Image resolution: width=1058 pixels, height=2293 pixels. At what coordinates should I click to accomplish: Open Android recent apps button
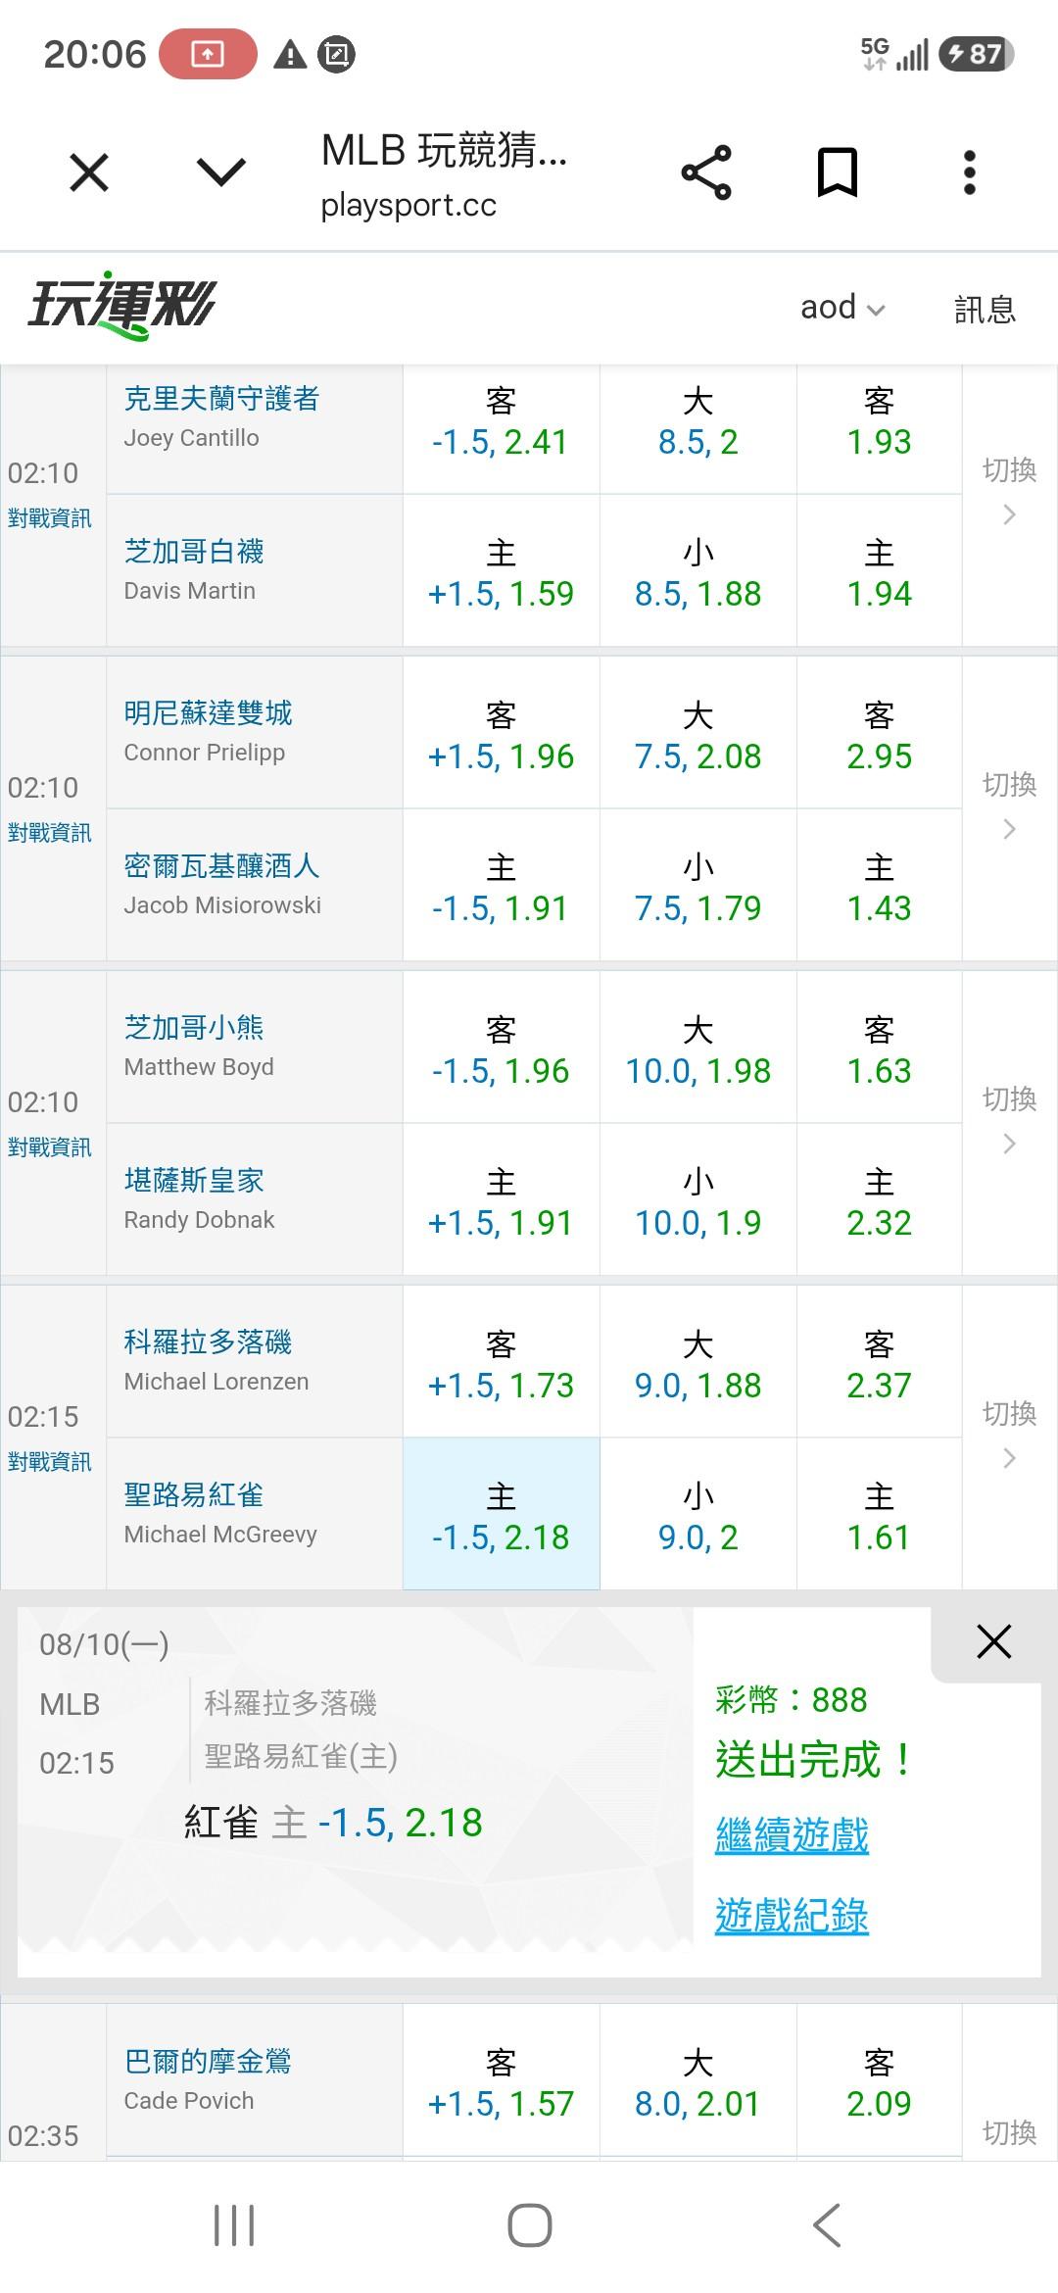[x=234, y=2224]
